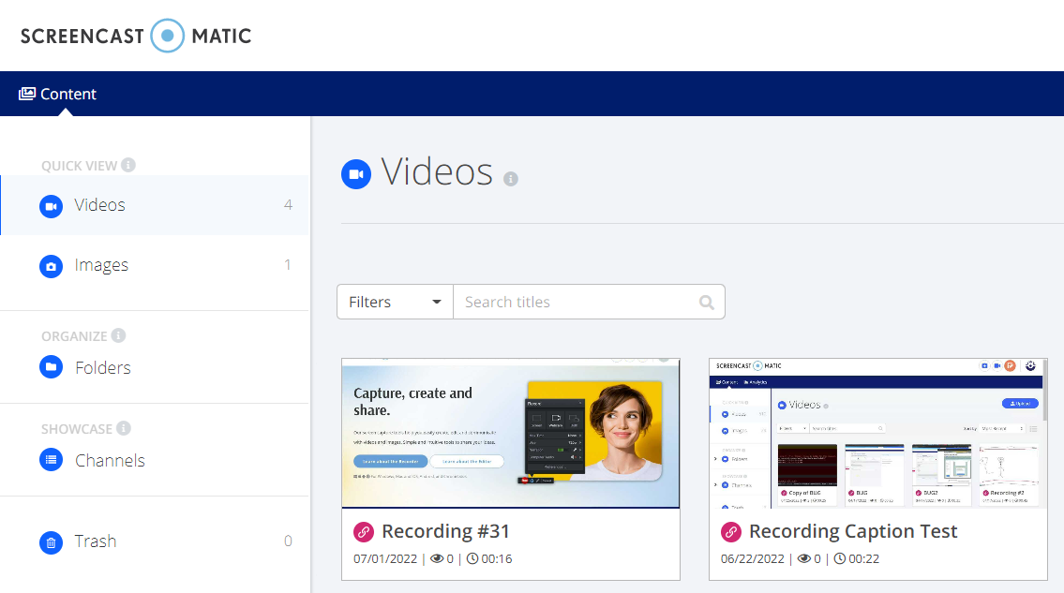Select Videos in the sidebar
The height and width of the screenshot is (593, 1064).
pos(155,205)
